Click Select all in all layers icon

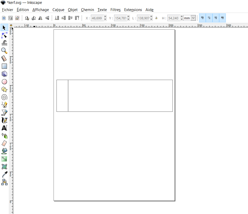tap(11, 18)
